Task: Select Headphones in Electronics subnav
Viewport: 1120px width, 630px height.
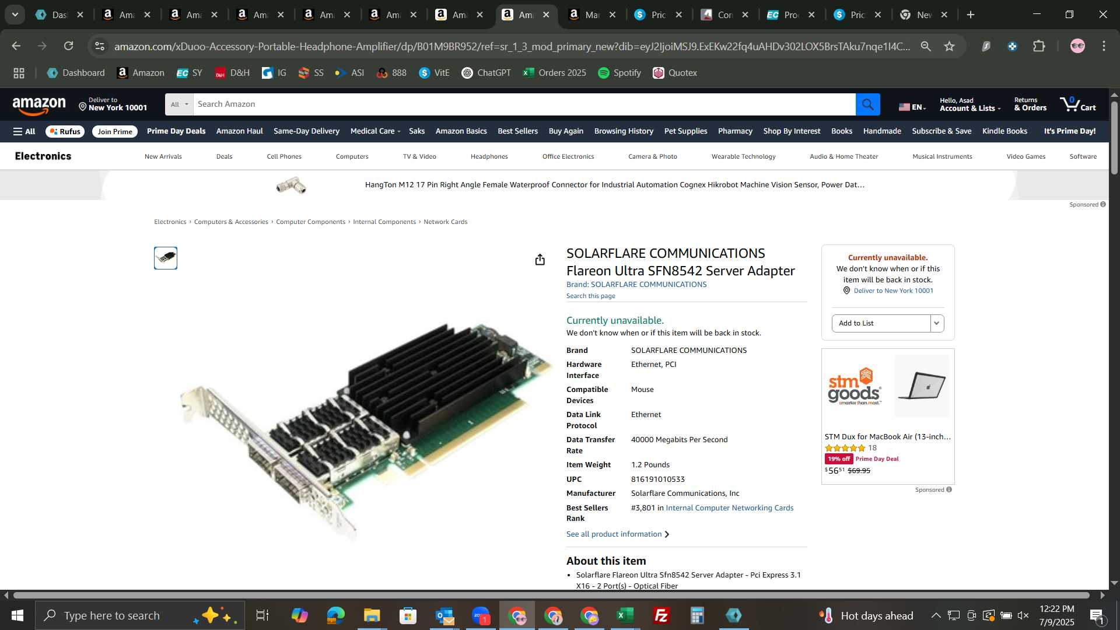Action: point(489,156)
